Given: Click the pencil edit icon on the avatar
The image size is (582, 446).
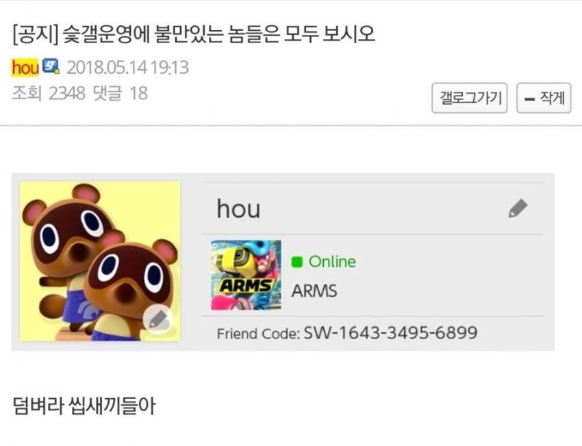Looking at the screenshot, I should [157, 319].
